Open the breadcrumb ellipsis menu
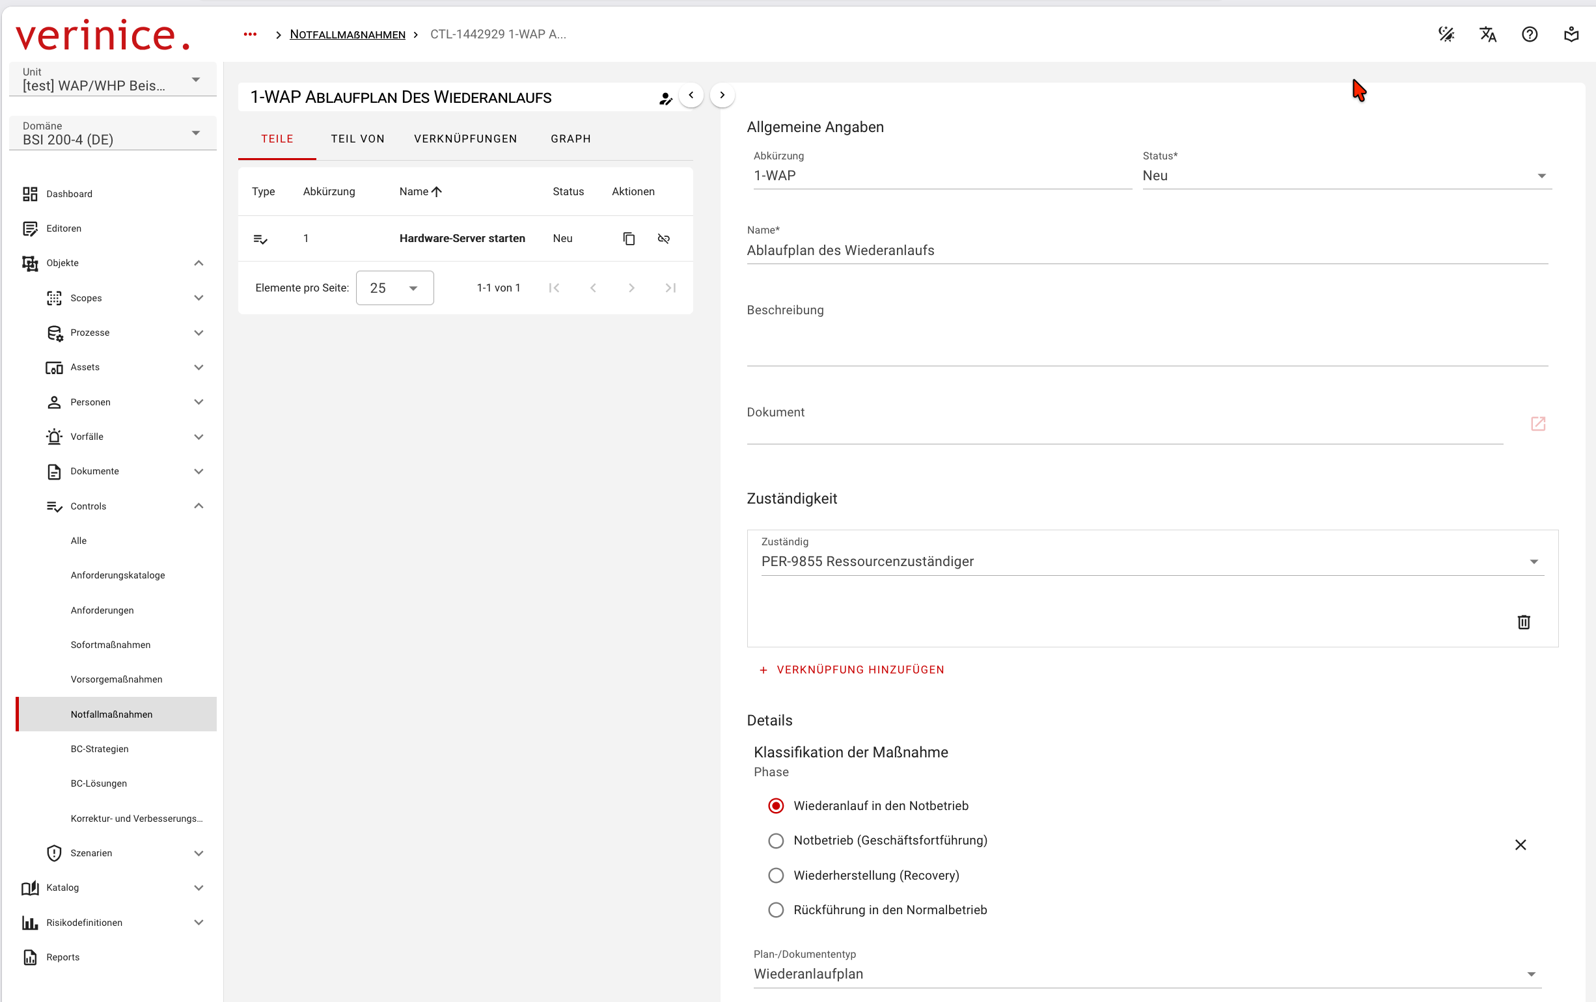The height and width of the screenshot is (1002, 1596). click(250, 34)
